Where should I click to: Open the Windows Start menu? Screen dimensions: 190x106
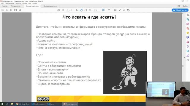2,104
